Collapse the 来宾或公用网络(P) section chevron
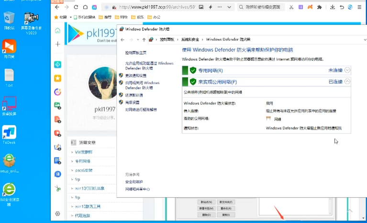Viewport: 367px width, 223px height. pos(347,81)
